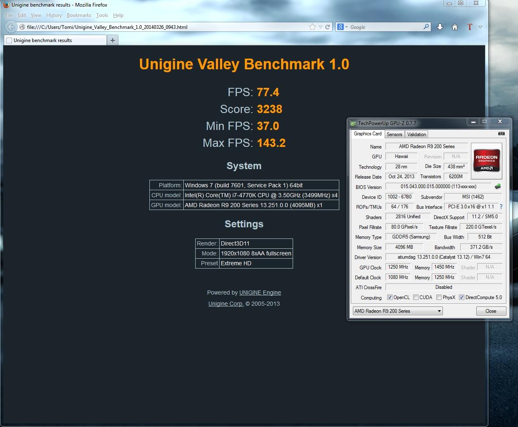Click GPU-Z camera screenshot icon

click(501, 134)
